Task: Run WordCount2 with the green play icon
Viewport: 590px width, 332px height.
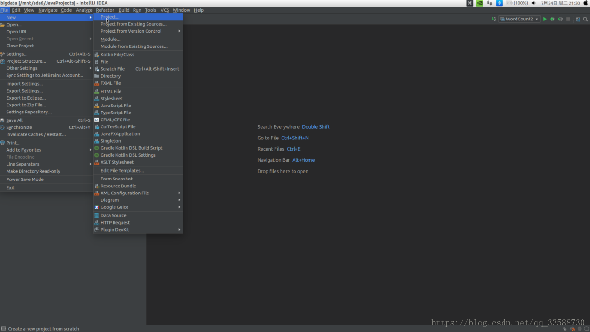Action: point(545,19)
